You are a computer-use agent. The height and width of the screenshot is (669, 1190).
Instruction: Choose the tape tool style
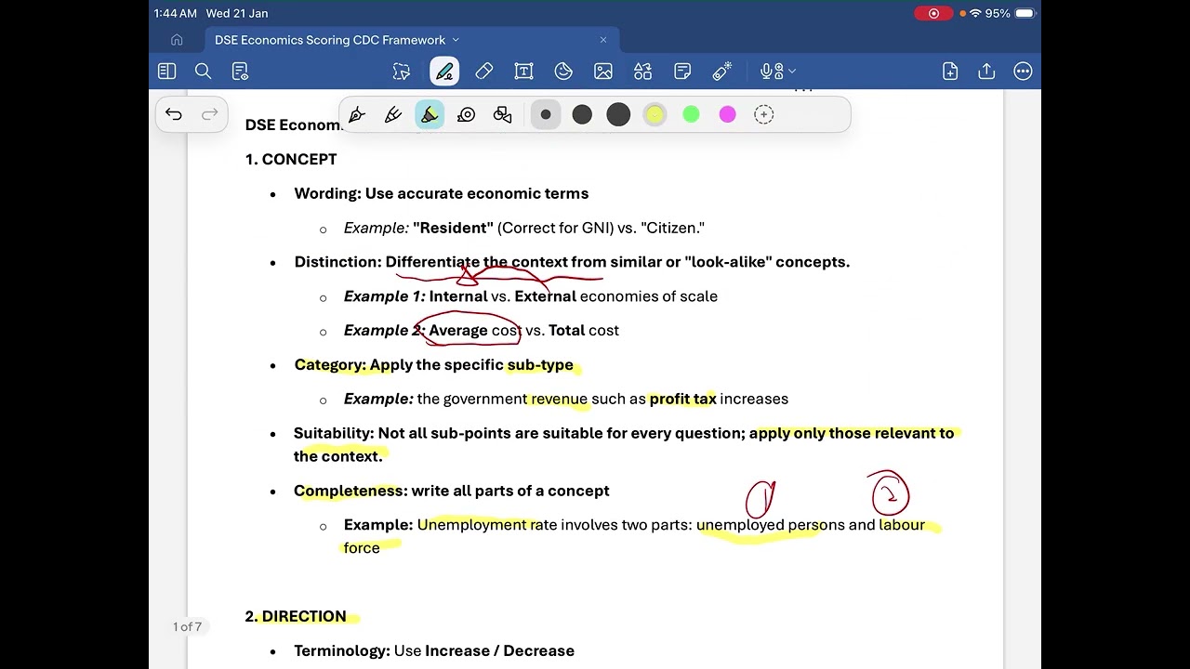pos(467,114)
